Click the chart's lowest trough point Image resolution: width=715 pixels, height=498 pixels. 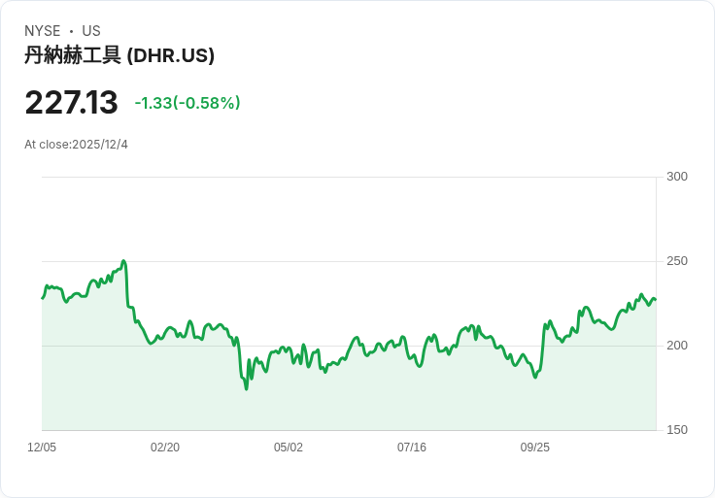(x=246, y=388)
